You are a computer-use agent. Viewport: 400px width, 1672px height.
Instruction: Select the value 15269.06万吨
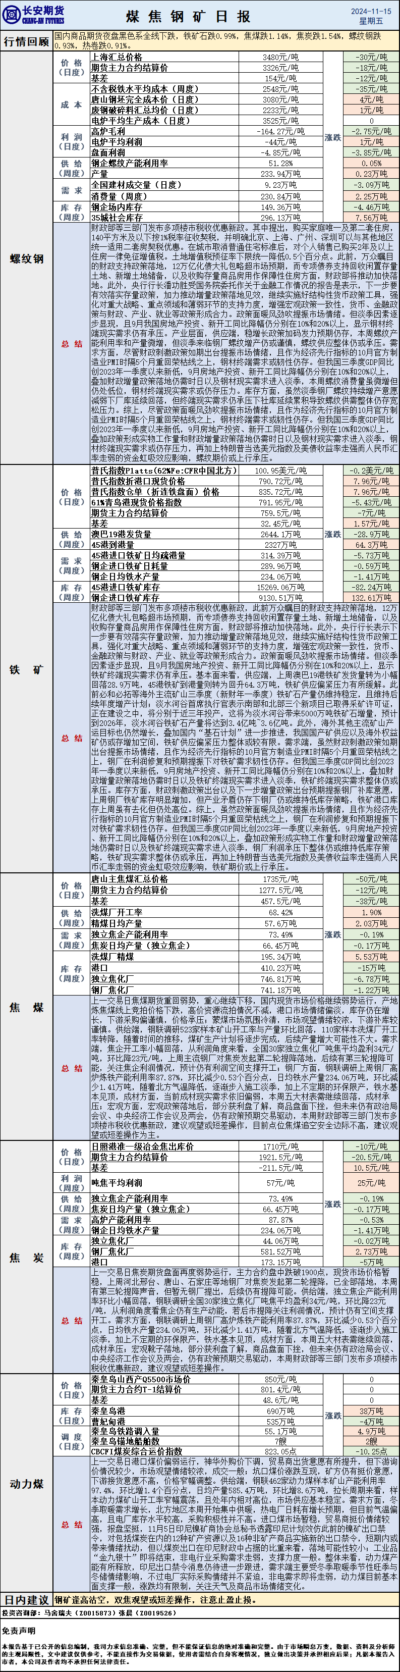(281, 587)
